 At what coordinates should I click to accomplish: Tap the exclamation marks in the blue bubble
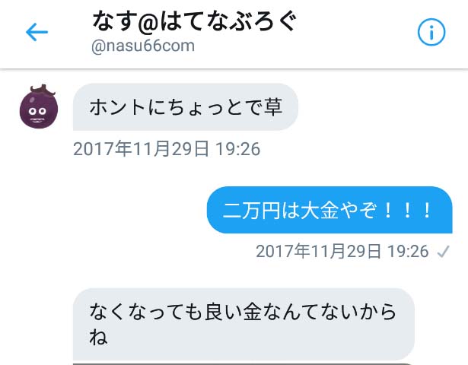click(x=407, y=210)
